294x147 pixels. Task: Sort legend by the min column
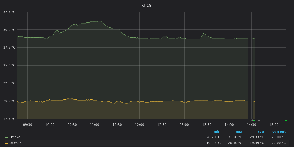coord(217,132)
